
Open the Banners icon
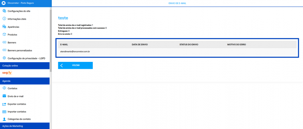[x=4, y=42]
